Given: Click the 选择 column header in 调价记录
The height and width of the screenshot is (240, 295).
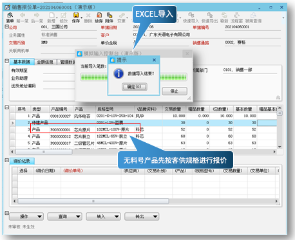Looking at the screenshot, I should pyautogui.click(x=25, y=171).
